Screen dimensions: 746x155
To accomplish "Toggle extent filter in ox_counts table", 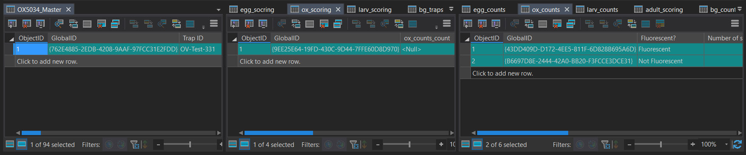I will point(605,144).
